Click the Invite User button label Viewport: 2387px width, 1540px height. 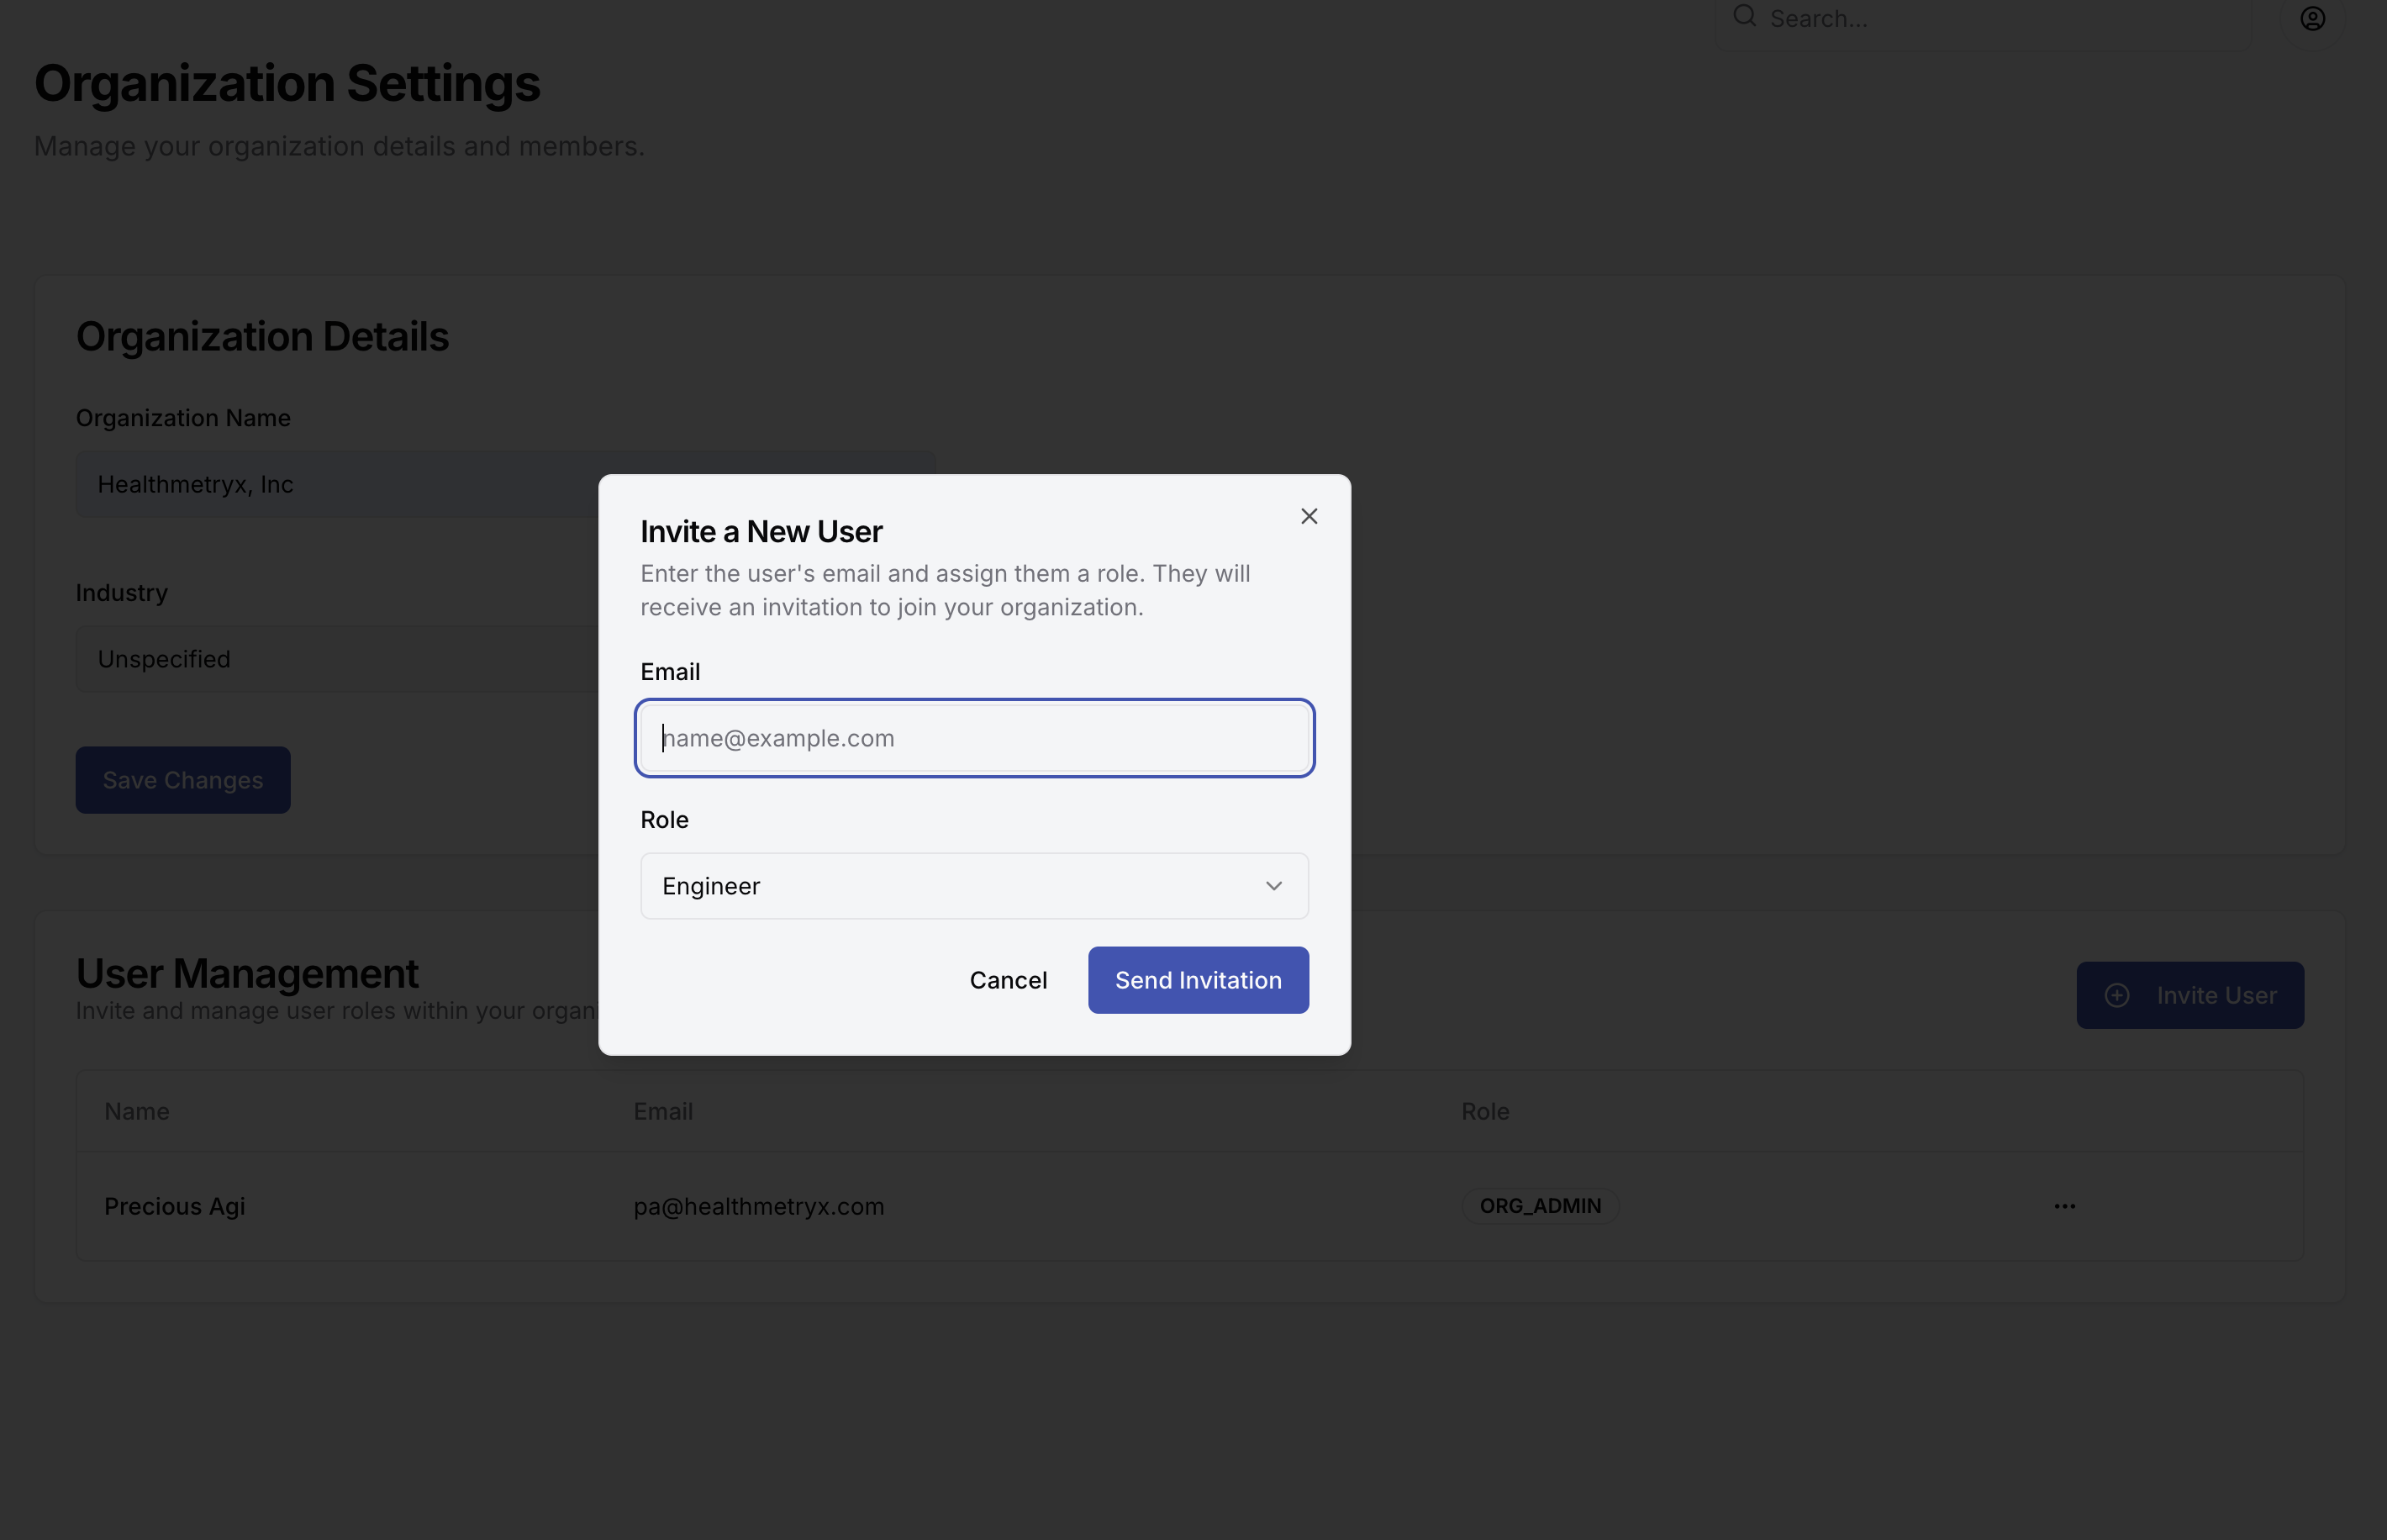pyautogui.click(x=2216, y=995)
